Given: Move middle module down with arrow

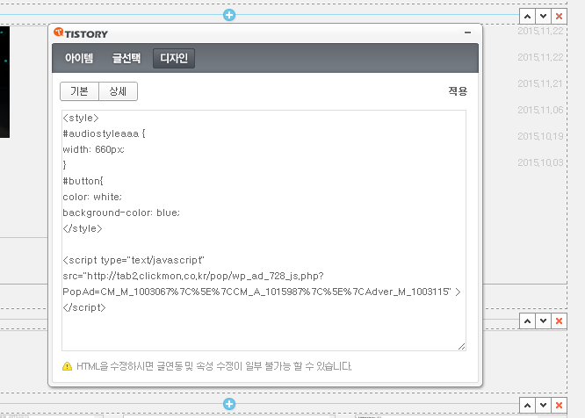Looking at the screenshot, I should click(543, 321).
